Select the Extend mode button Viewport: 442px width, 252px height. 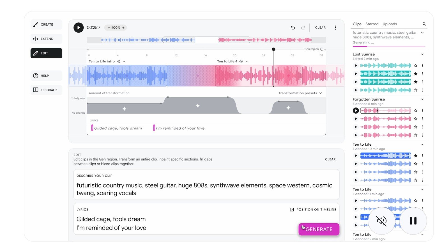(46, 39)
